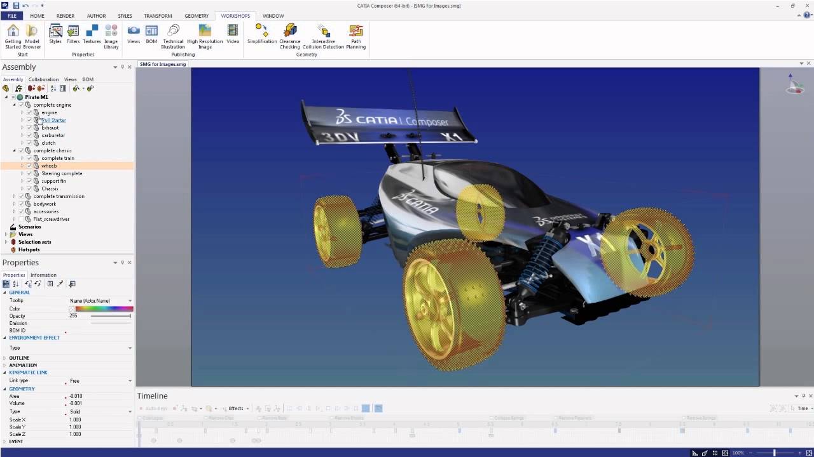Open the Collaboration tab in Assembly panel
The image size is (814, 457).
pyautogui.click(x=43, y=79)
